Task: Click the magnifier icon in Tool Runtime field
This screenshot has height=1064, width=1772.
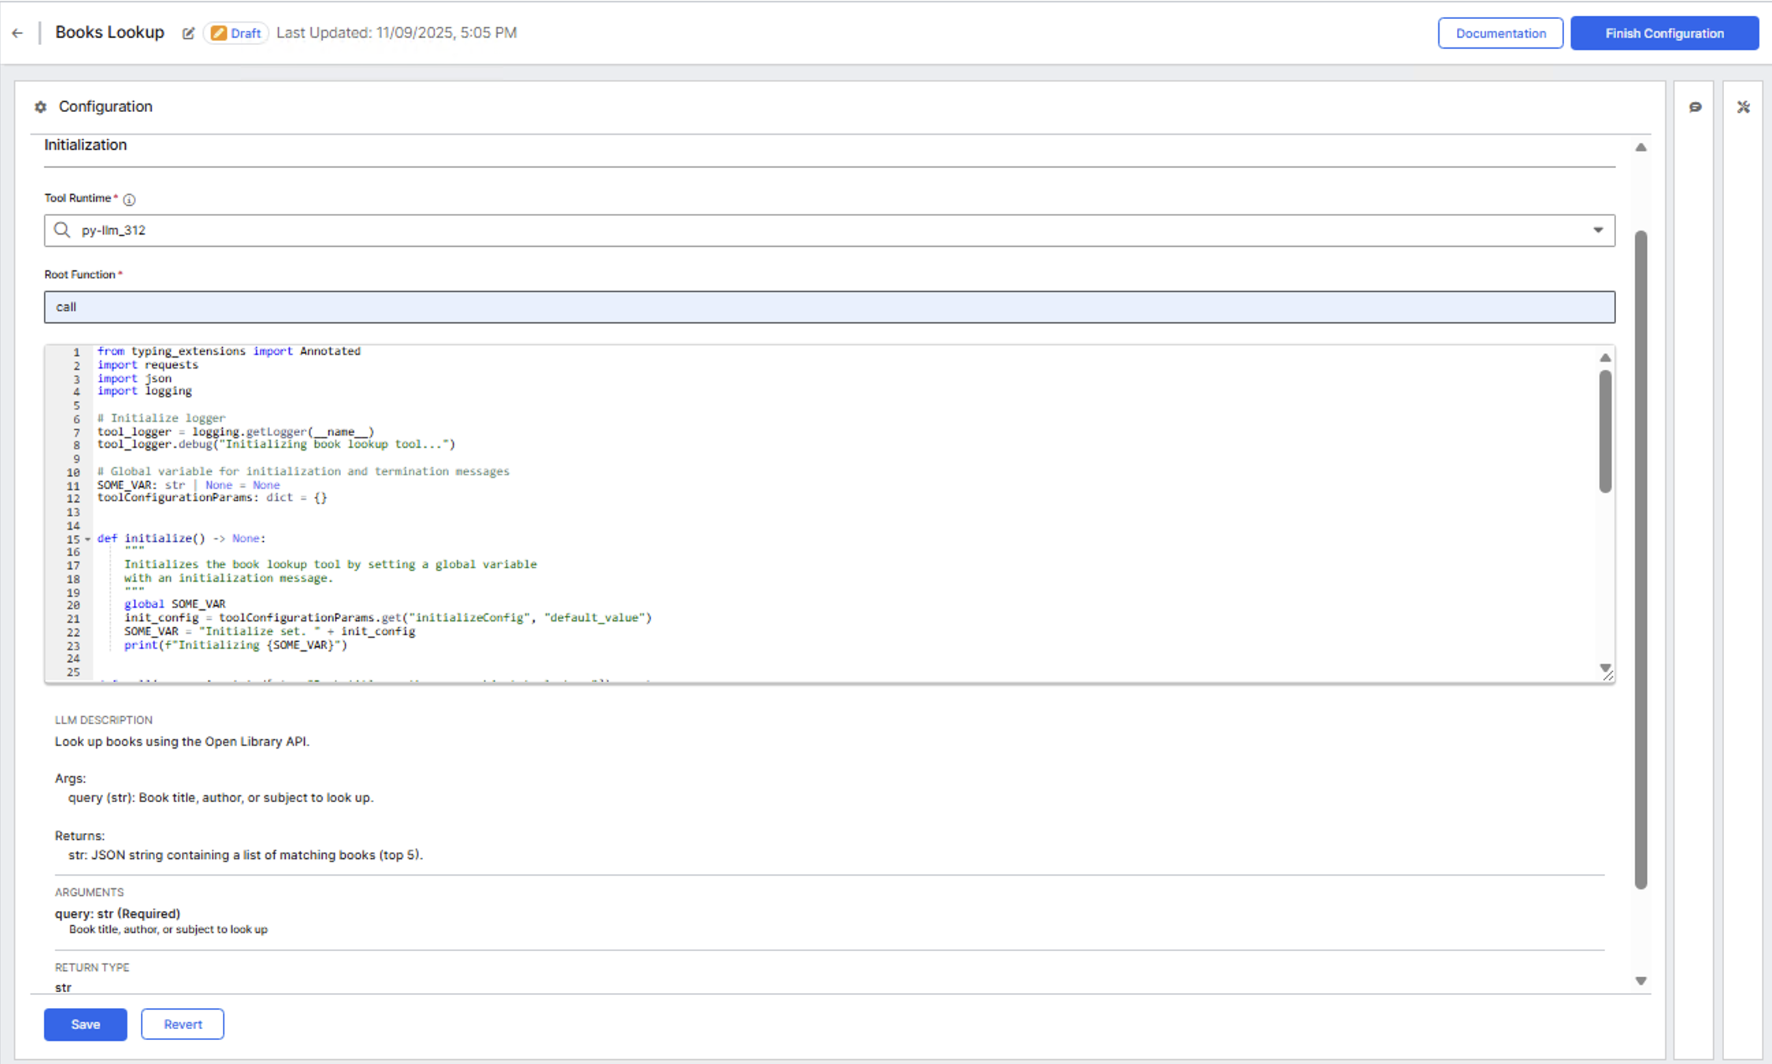Action: 62,230
